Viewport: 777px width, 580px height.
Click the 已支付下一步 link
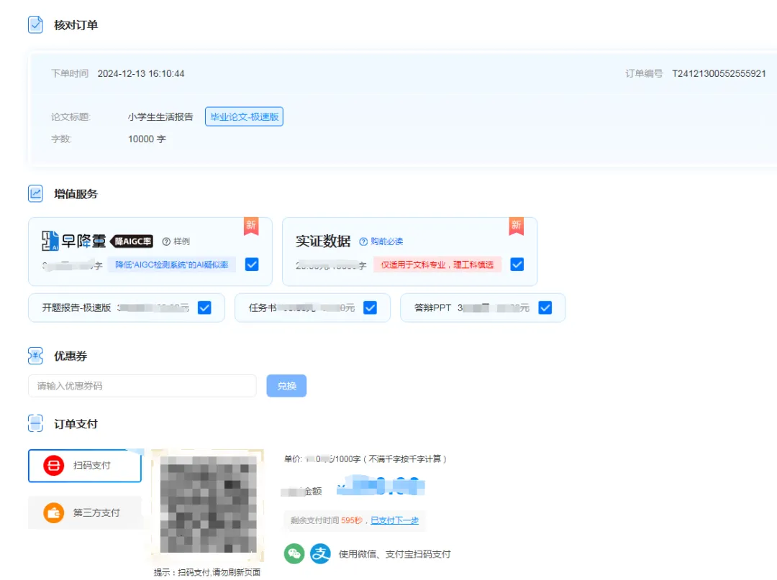394,520
